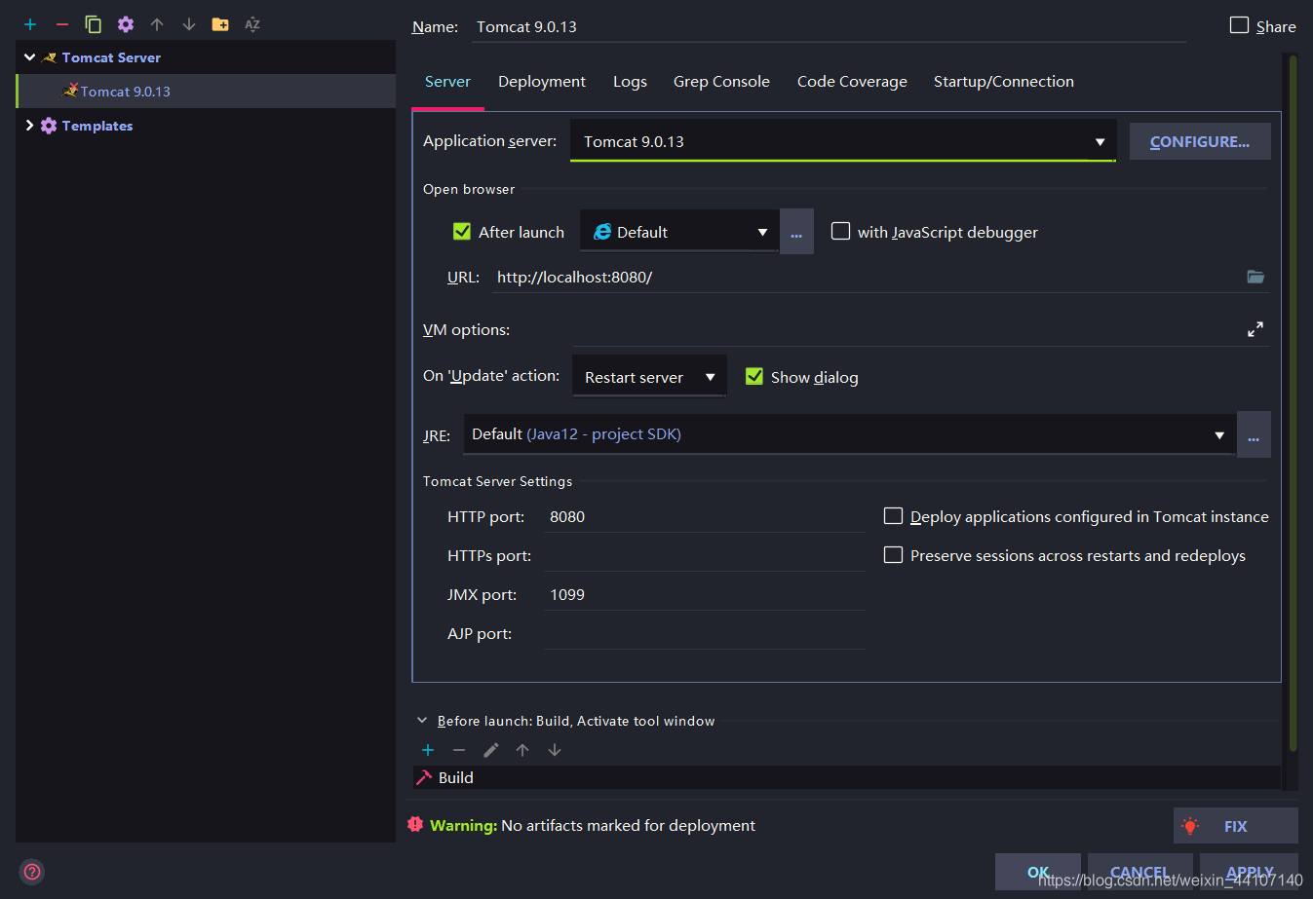Image resolution: width=1313 pixels, height=899 pixels.
Task: Click the vertical scrollbar on right
Action: tap(1293, 403)
